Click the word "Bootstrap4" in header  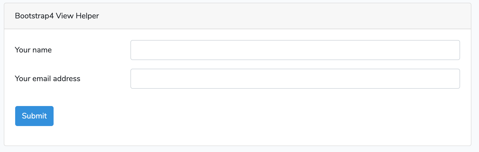(x=34, y=16)
